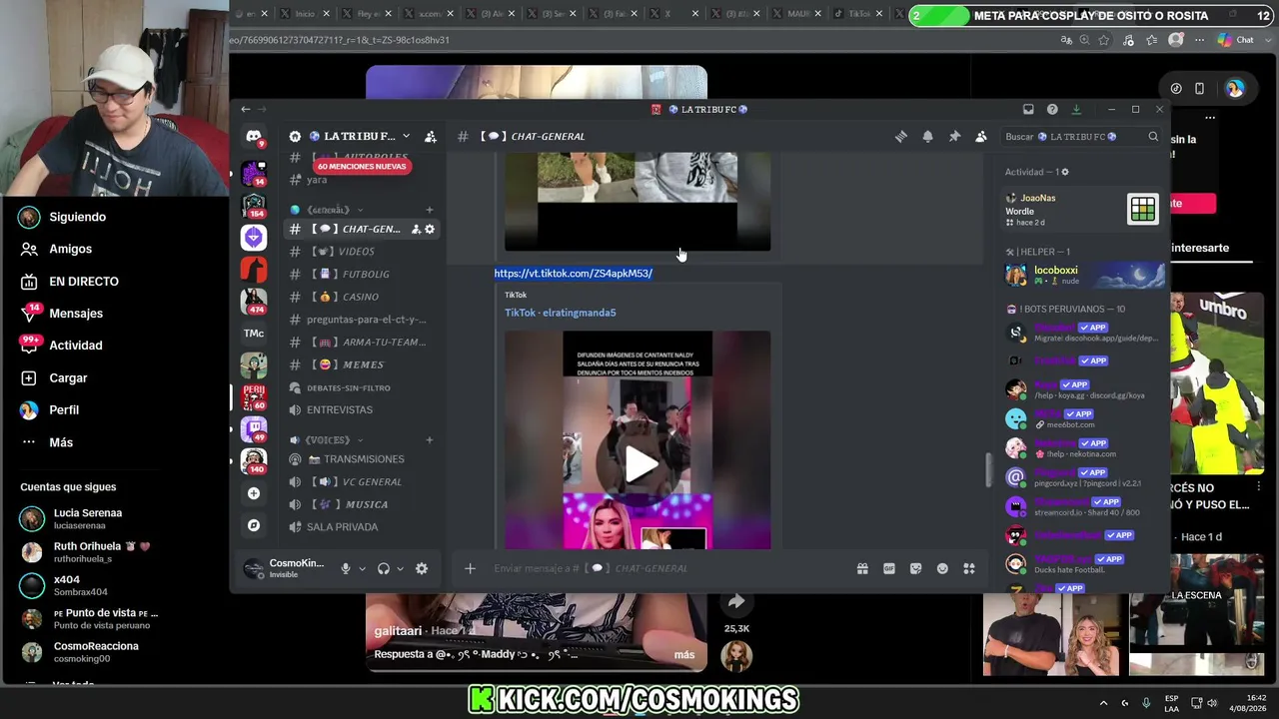This screenshot has width=1279, height=719.
Task: Play the embedded TikTok video
Action: (639, 463)
